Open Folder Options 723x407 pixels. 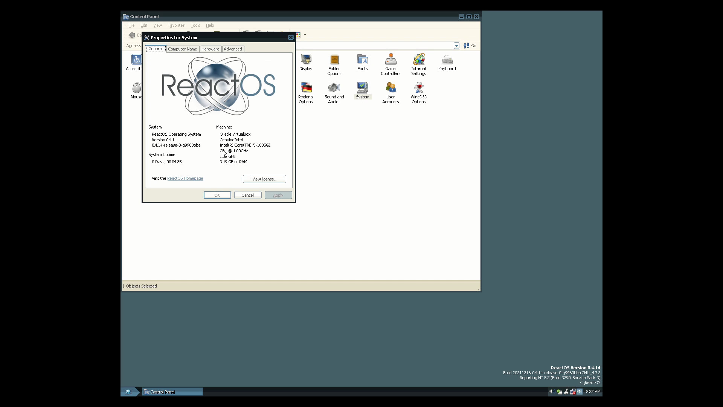[x=334, y=60]
